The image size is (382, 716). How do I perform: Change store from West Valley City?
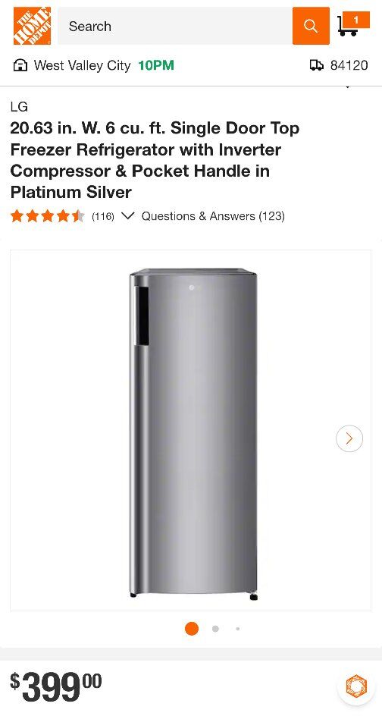(x=82, y=66)
